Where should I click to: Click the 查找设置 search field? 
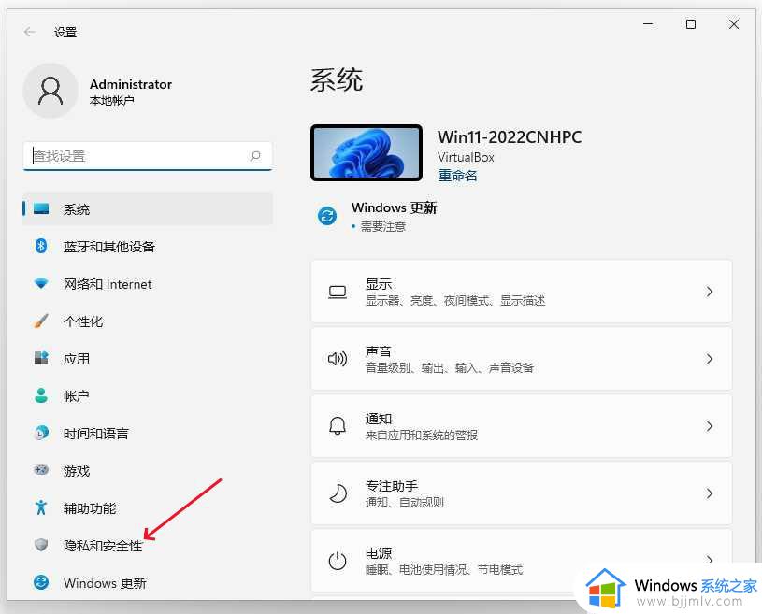tap(148, 156)
